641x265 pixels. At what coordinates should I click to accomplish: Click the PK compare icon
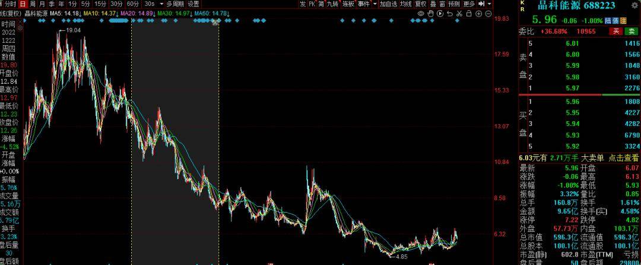pyautogui.click(x=312, y=4)
